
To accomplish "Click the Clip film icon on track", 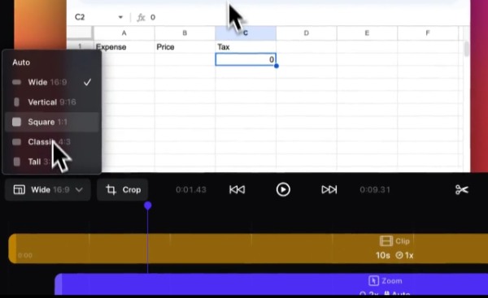I will point(386,241).
